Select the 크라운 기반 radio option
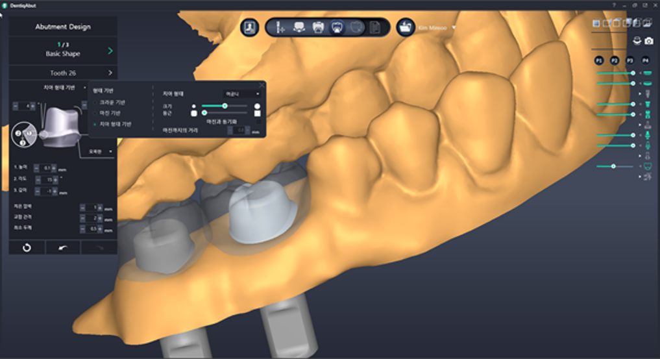 (x=95, y=103)
